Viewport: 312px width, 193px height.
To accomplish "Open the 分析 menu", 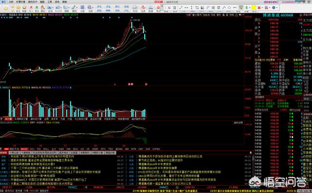I will (11, 2).
